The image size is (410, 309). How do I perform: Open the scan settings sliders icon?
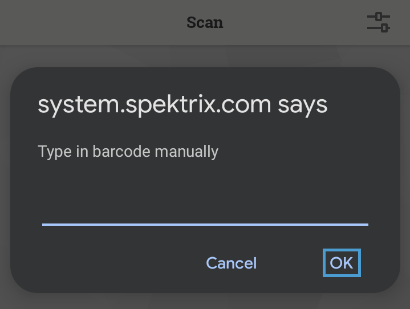click(x=378, y=23)
